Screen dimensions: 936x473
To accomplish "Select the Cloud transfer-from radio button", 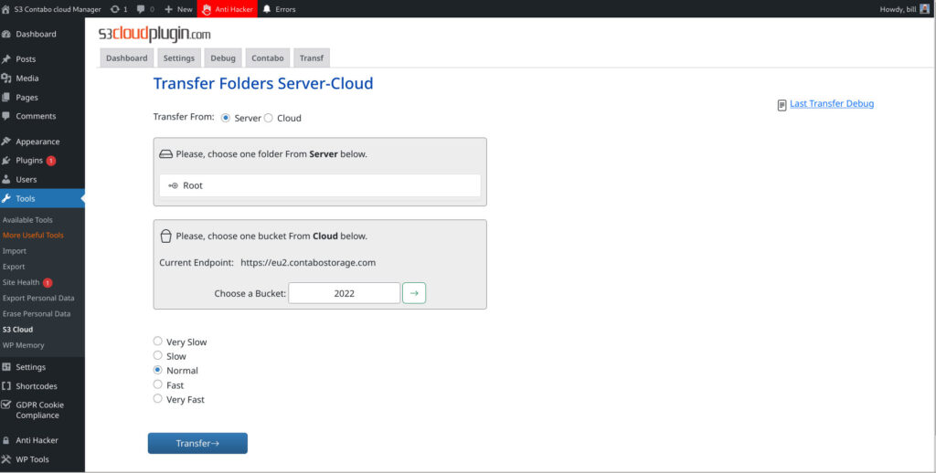I will point(269,118).
